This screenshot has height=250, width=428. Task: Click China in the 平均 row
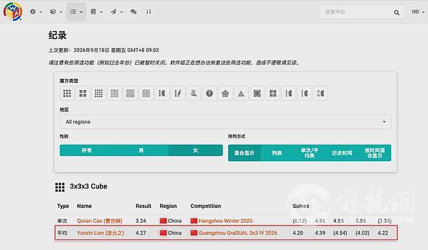click(174, 233)
